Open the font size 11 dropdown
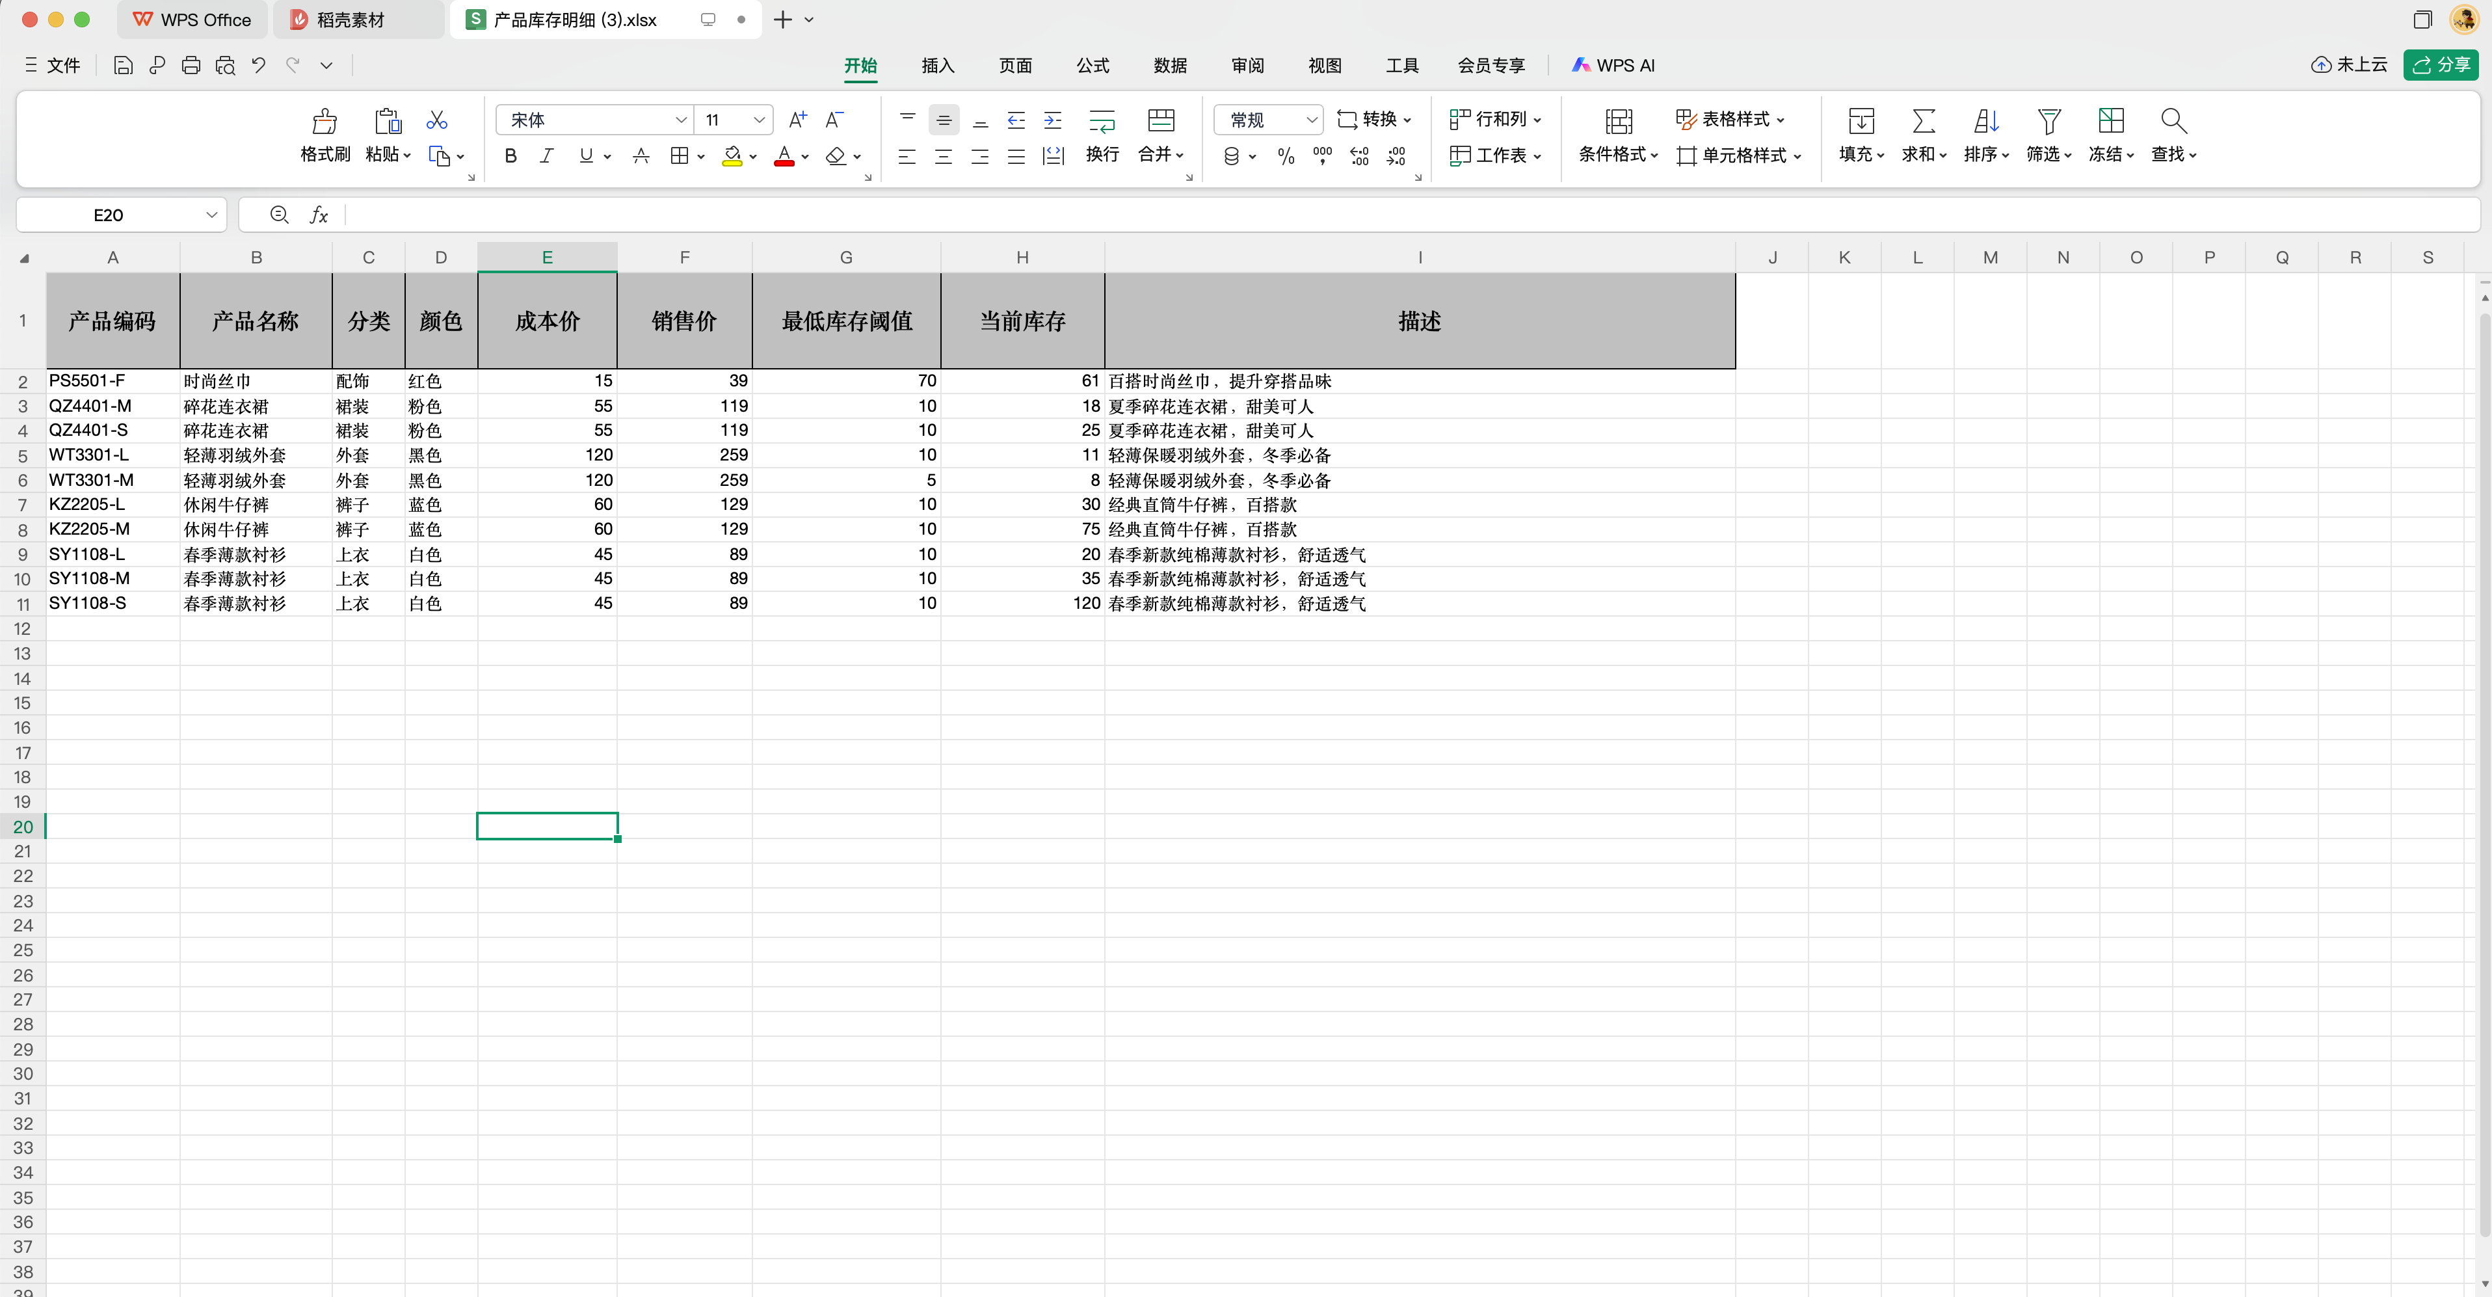 [760, 120]
